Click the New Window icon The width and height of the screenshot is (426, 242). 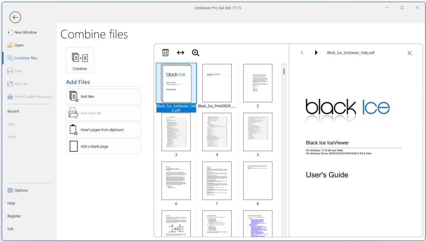10,32
